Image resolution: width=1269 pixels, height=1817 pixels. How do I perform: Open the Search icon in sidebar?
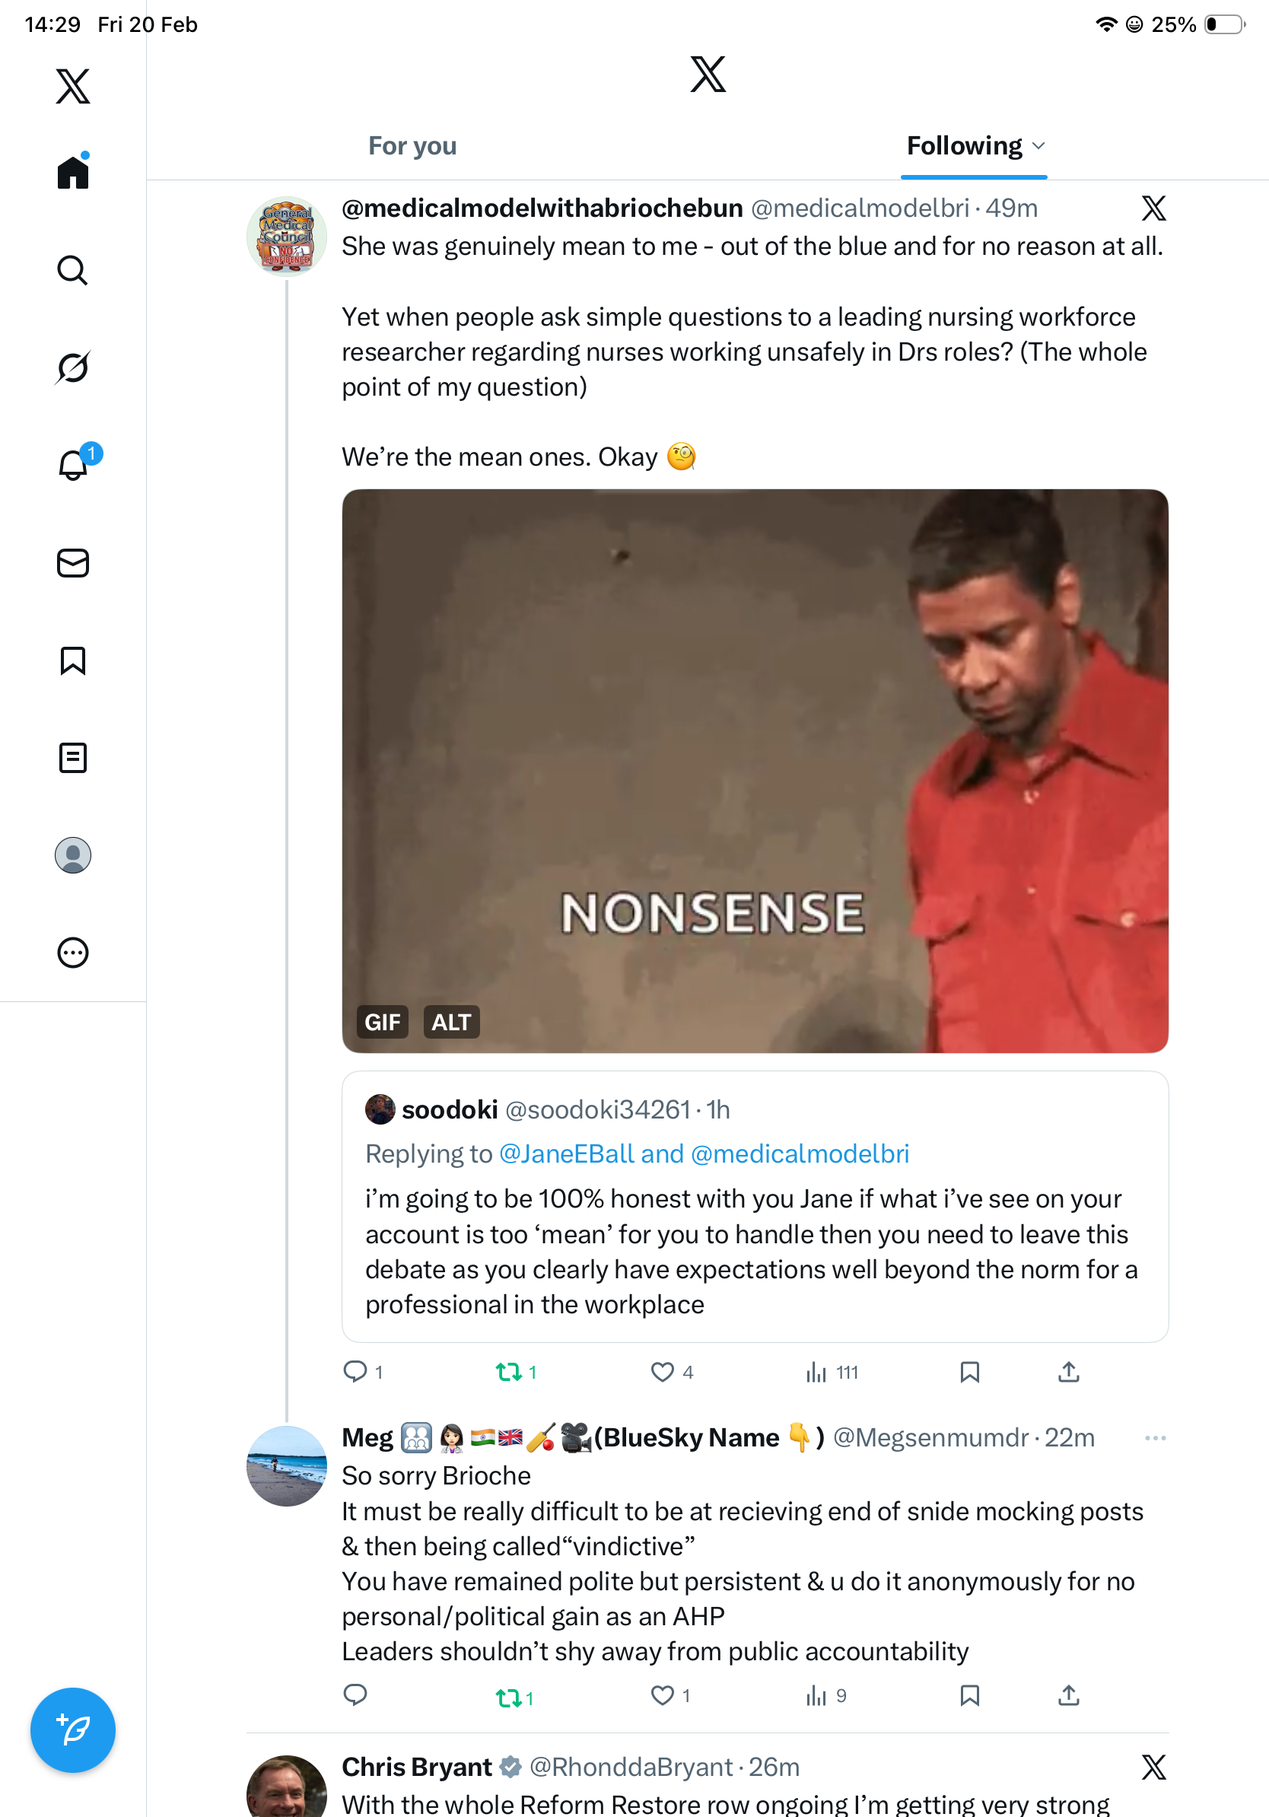[72, 271]
